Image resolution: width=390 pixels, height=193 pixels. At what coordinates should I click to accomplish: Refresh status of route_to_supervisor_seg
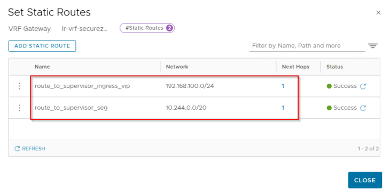[363, 108]
